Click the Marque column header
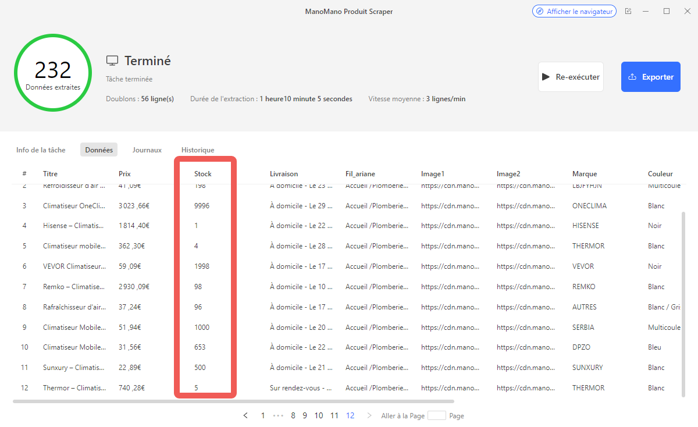 coord(585,174)
